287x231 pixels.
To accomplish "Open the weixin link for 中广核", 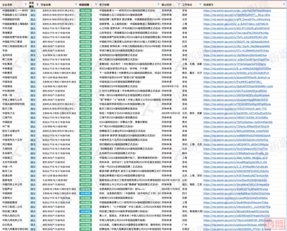I will pyautogui.click(x=236, y=127).
